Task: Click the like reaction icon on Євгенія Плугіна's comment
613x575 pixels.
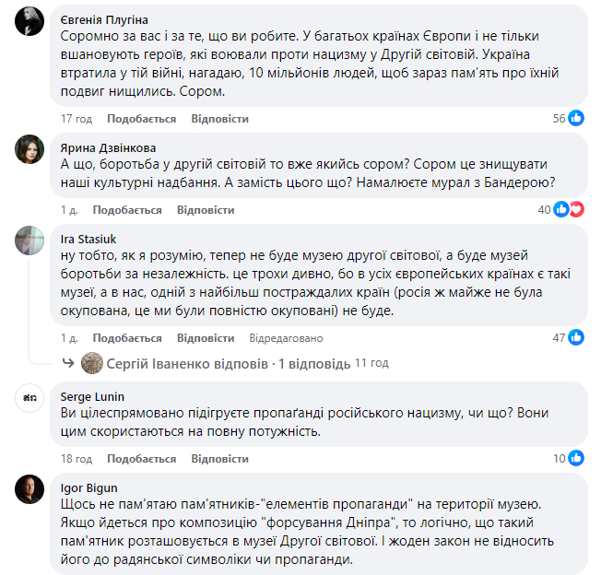Action: click(576, 119)
